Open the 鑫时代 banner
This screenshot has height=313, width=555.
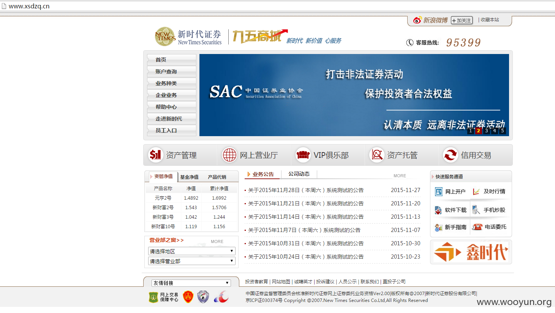471,252
